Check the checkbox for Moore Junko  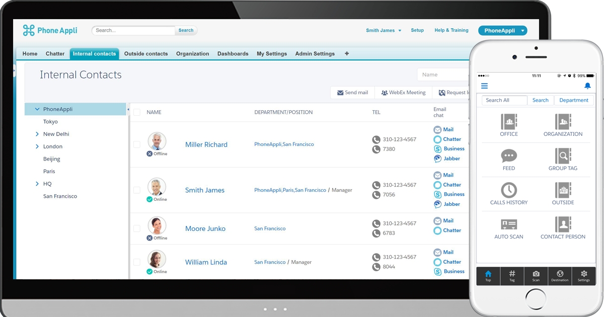tap(136, 228)
